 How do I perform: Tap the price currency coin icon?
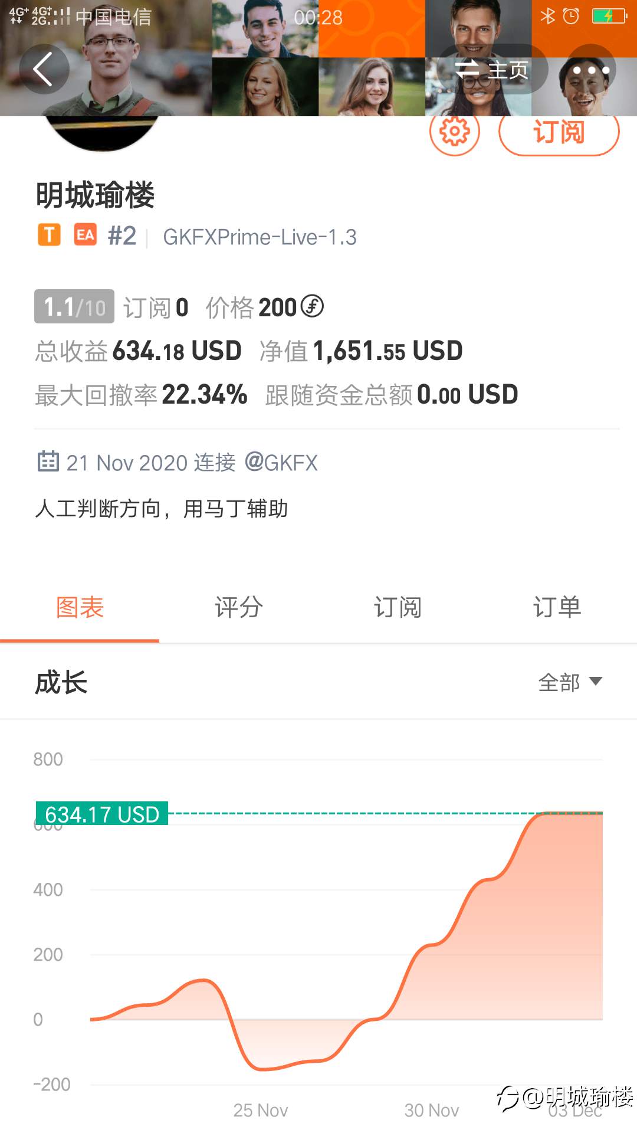pos(312,306)
